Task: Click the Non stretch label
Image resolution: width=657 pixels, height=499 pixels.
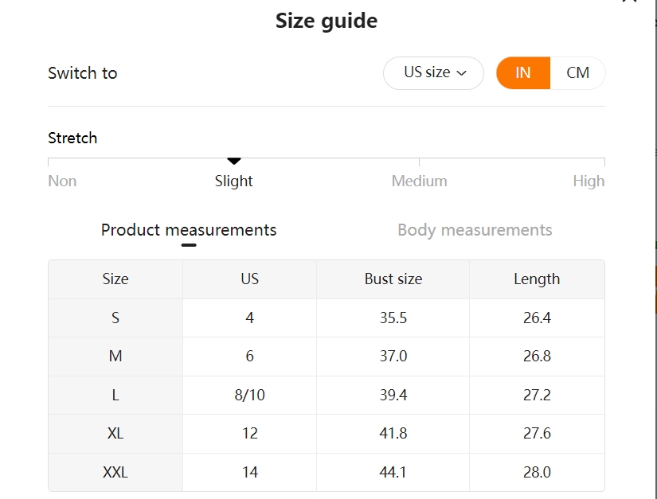Action: click(x=62, y=181)
